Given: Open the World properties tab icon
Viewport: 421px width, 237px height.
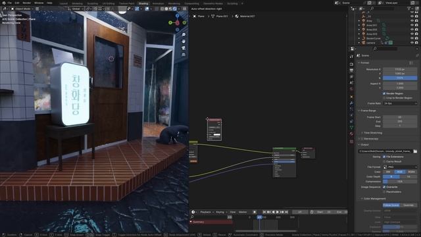Looking at the screenshot, I should coord(351,90).
